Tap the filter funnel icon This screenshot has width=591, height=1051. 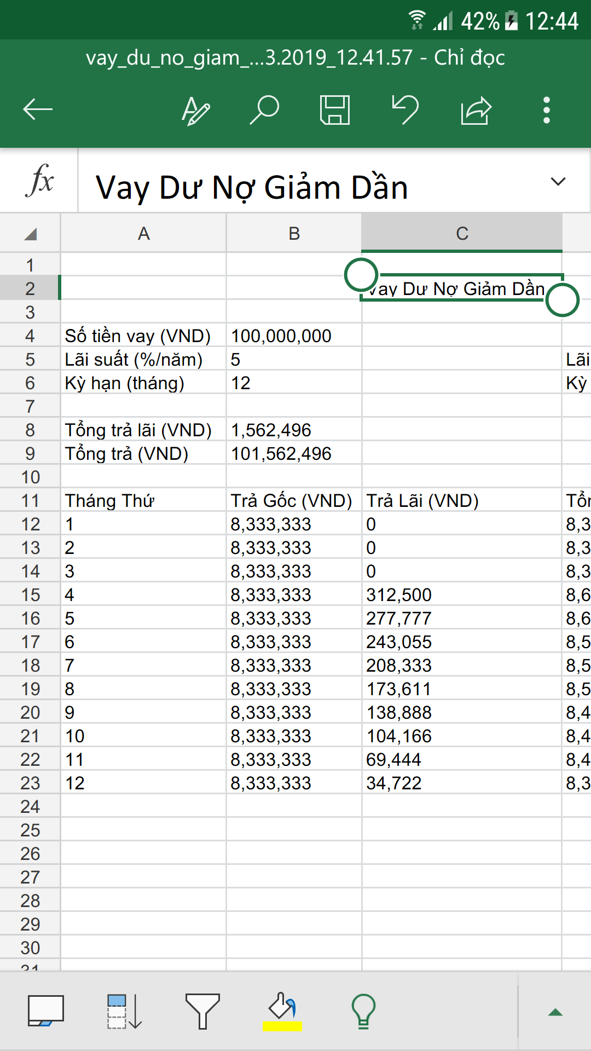(202, 1012)
